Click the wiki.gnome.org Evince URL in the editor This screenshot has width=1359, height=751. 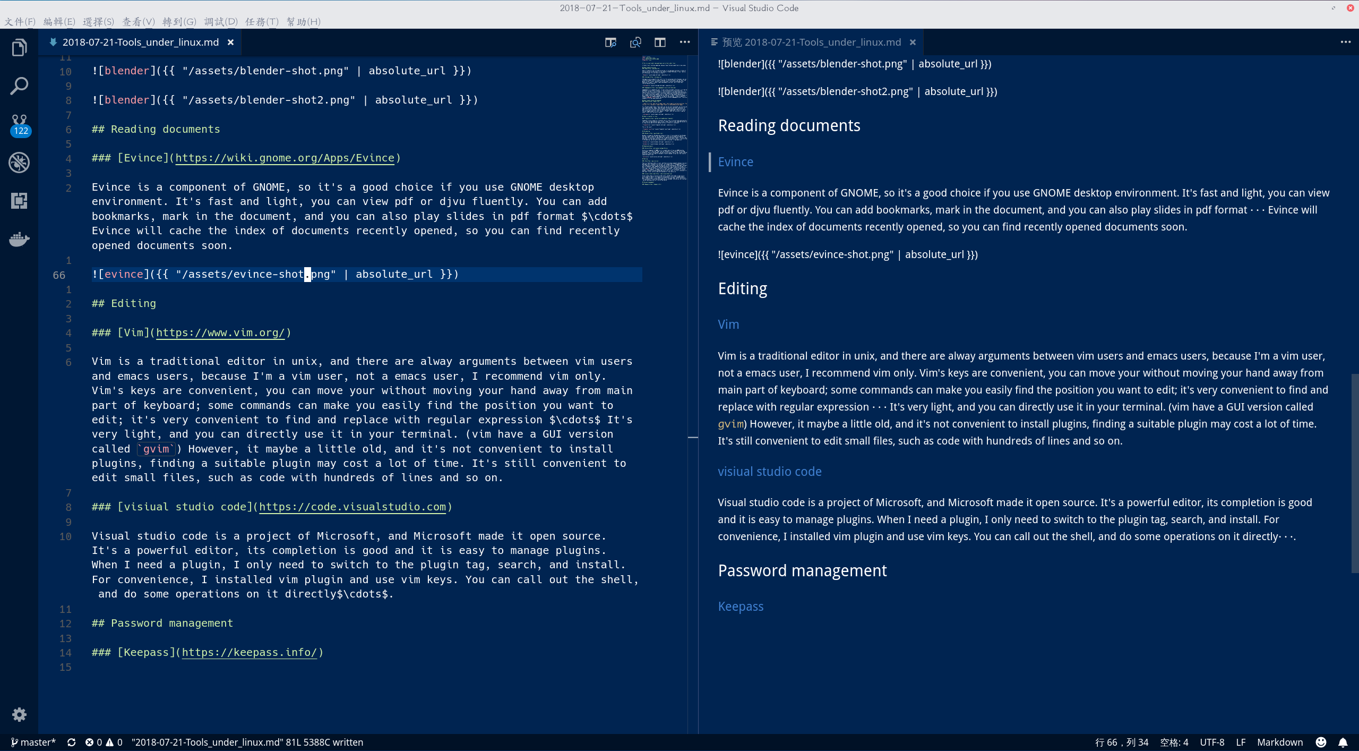[x=285, y=158]
